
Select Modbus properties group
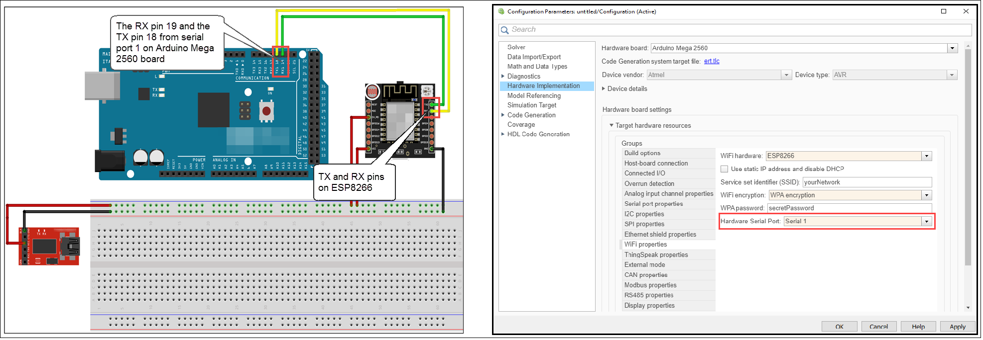(668, 285)
